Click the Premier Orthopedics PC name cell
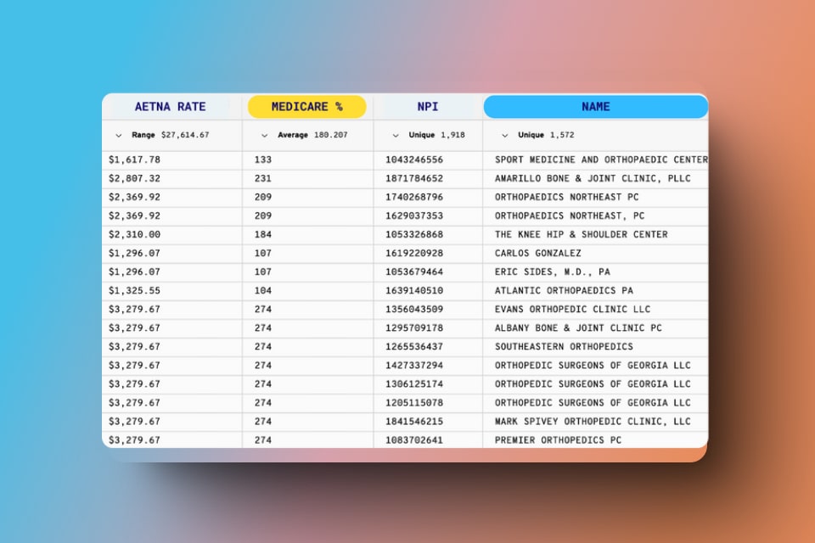This screenshot has height=543, width=815. 558,440
